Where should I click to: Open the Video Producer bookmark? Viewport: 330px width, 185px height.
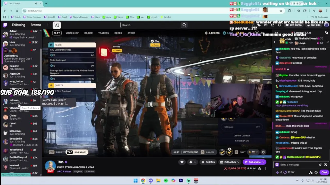pos(32,17)
